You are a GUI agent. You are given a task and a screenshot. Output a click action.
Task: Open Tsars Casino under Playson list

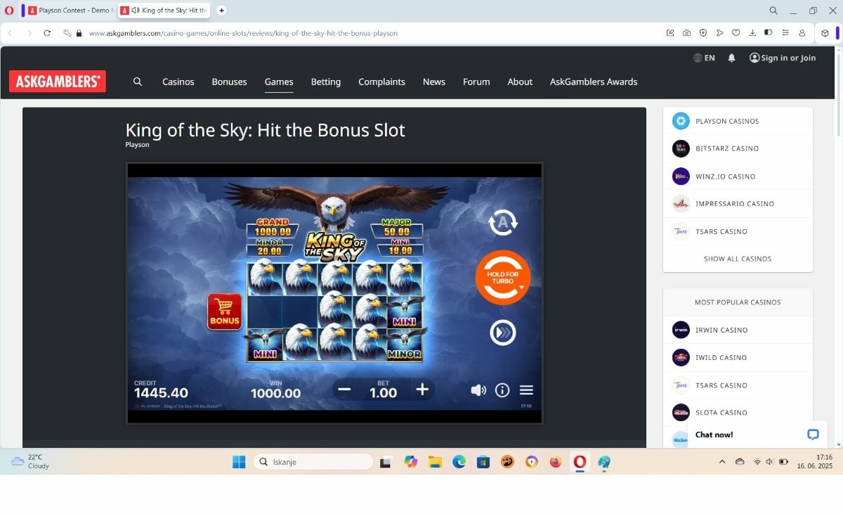coord(738,231)
